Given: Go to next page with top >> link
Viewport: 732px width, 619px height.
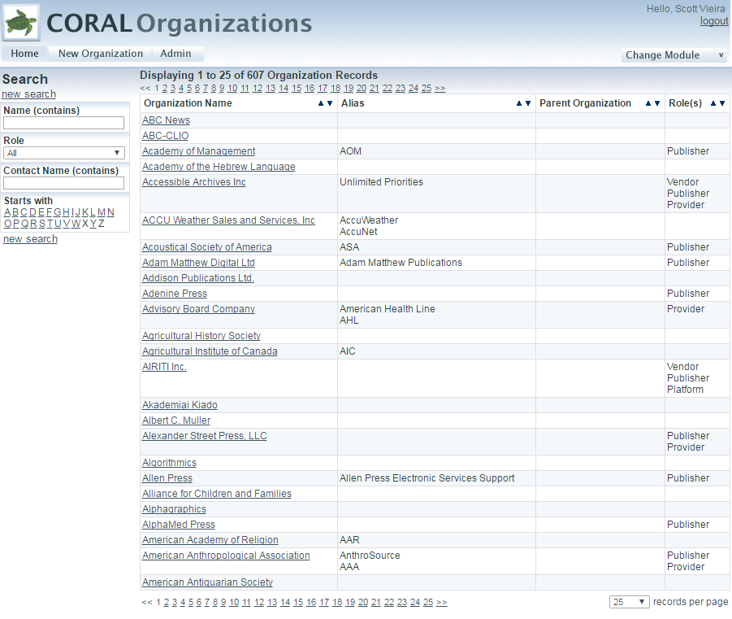Looking at the screenshot, I should click(440, 89).
